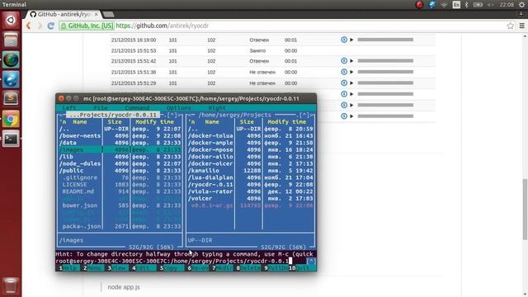Open command line history [^] button
Viewport: 528px width, 297px height.
click(x=311, y=261)
